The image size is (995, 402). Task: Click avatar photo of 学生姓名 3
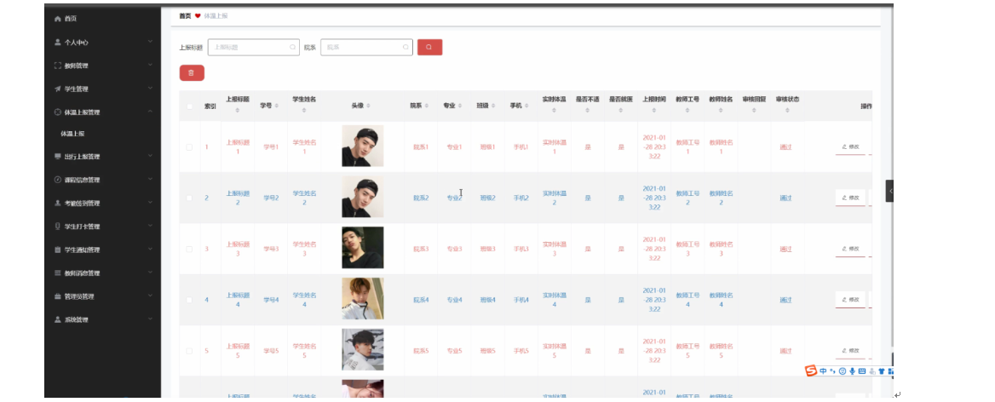click(x=362, y=248)
